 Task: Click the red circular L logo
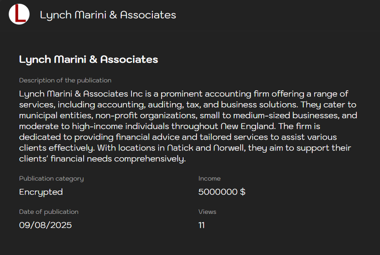pyautogui.click(x=19, y=14)
